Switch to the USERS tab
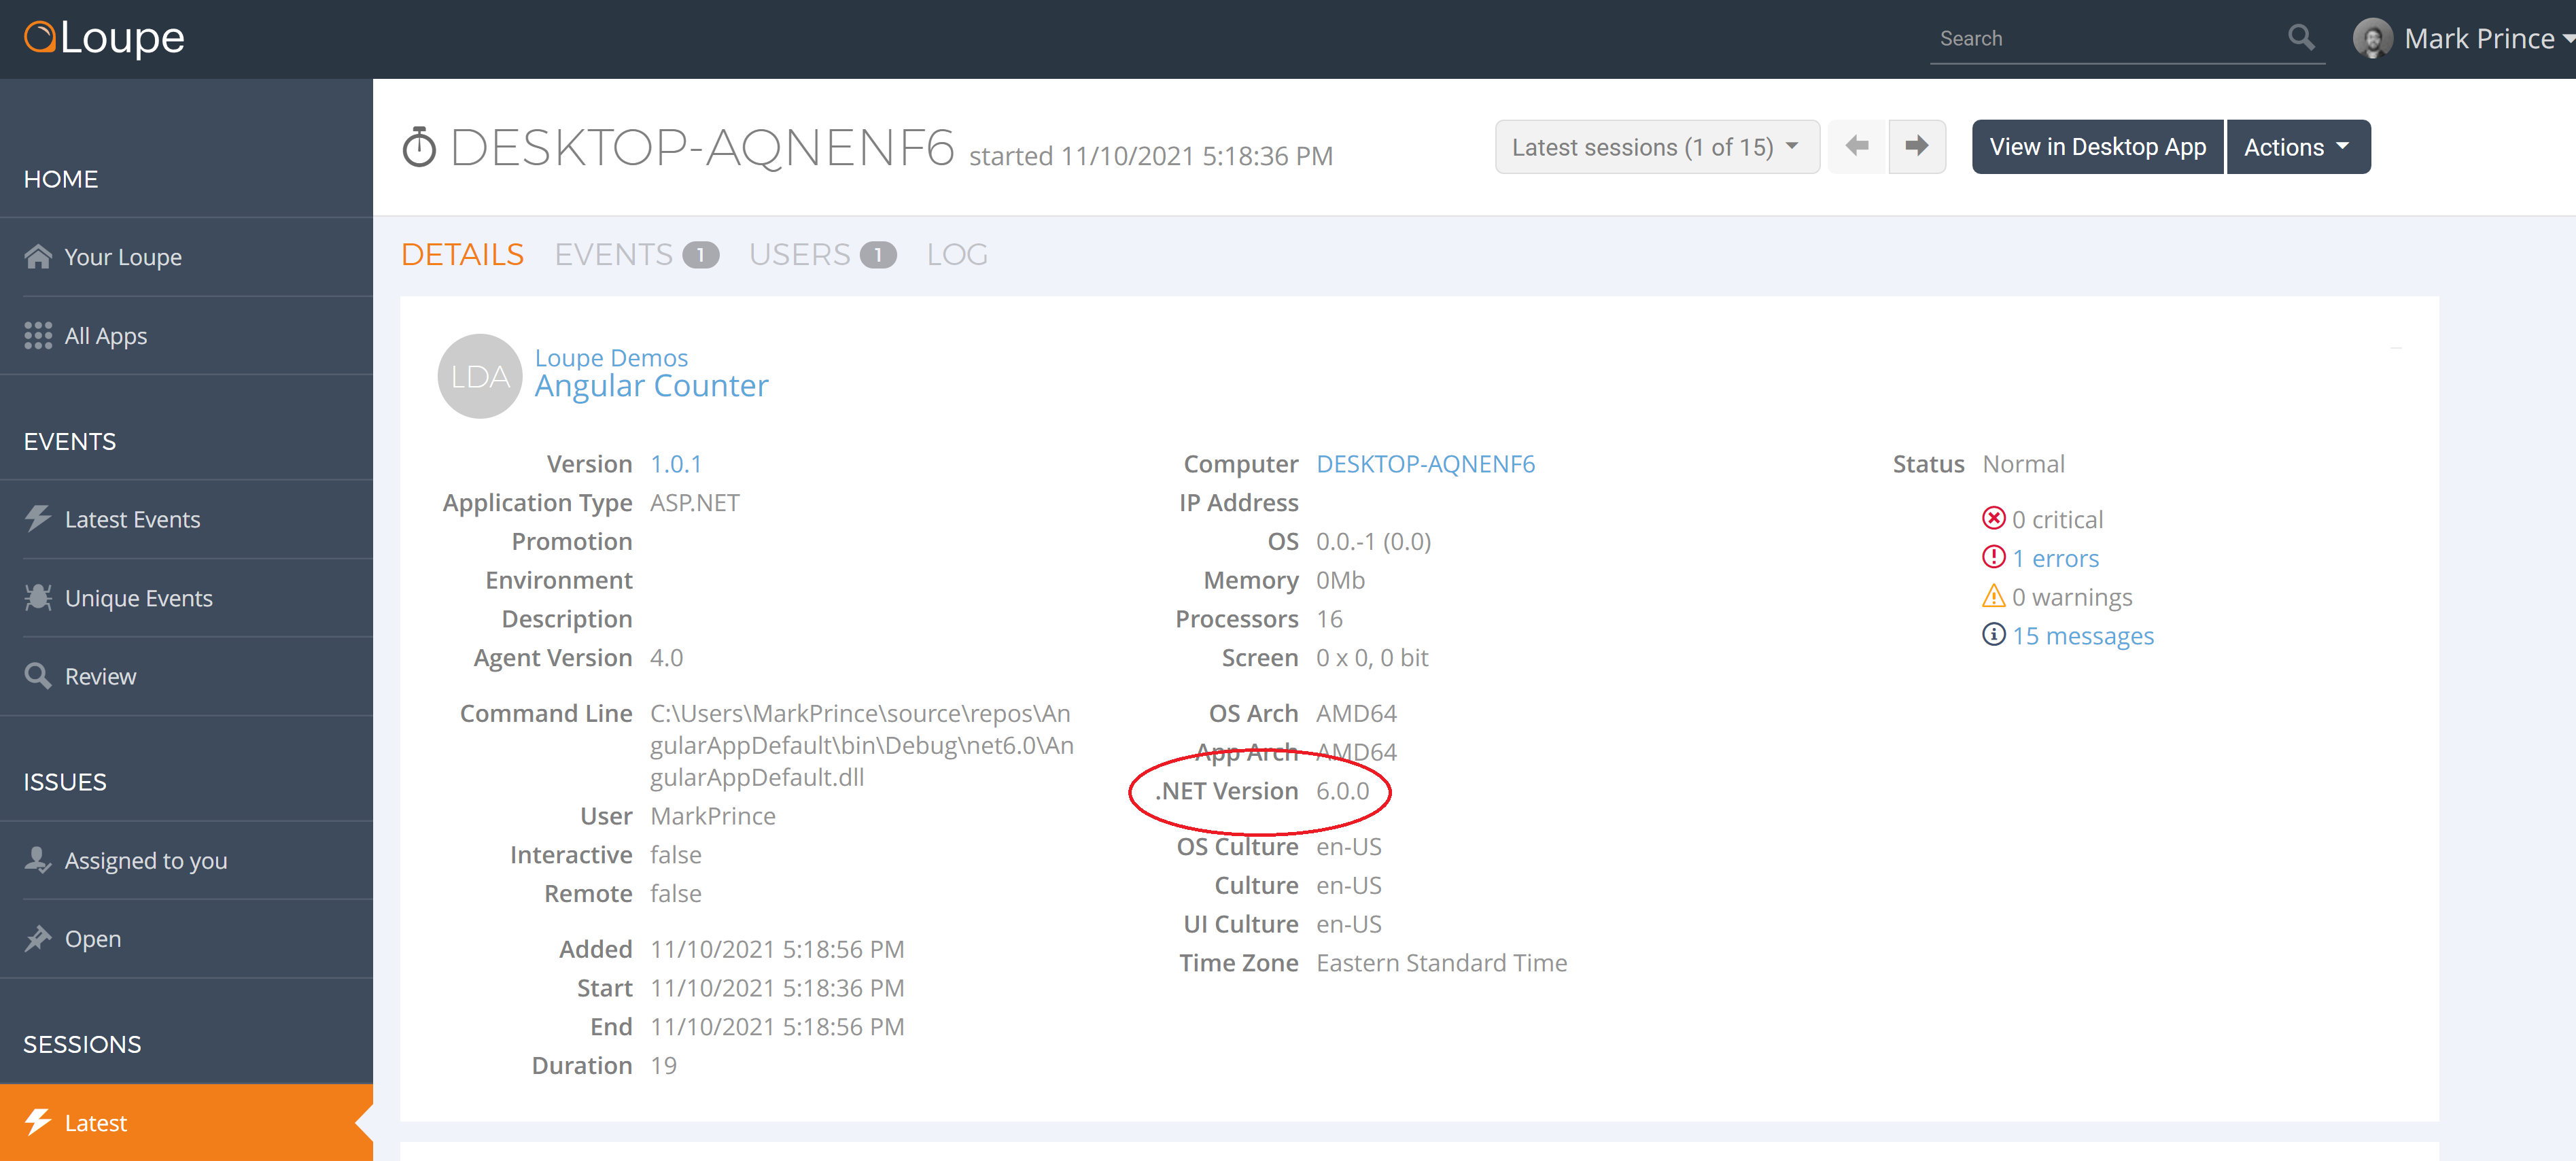The width and height of the screenshot is (2576, 1161). (822, 255)
